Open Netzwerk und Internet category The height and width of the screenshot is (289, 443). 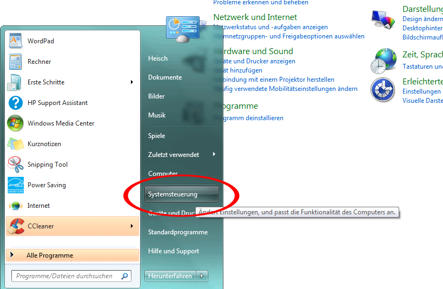click(255, 17)
